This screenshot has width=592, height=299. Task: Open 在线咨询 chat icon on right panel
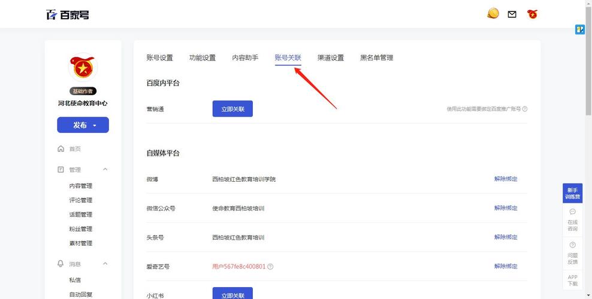coord(572,212)
